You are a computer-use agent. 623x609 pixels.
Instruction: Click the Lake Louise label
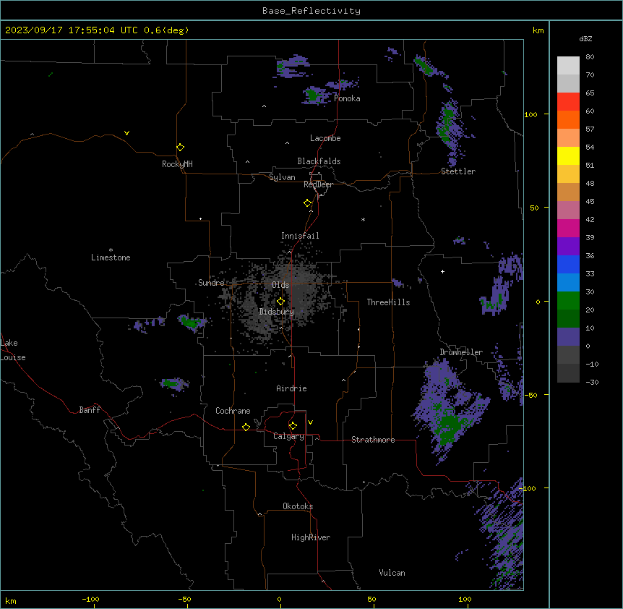tap(13, 350)
